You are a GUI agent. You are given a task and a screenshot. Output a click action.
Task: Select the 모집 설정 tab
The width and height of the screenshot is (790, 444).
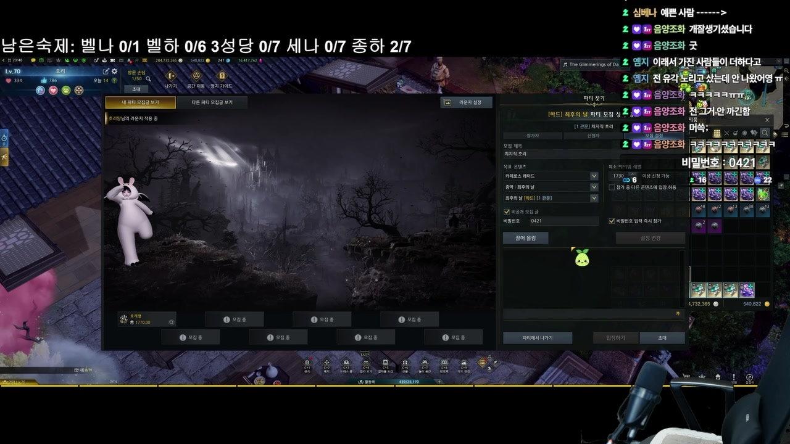coord(654,136)
